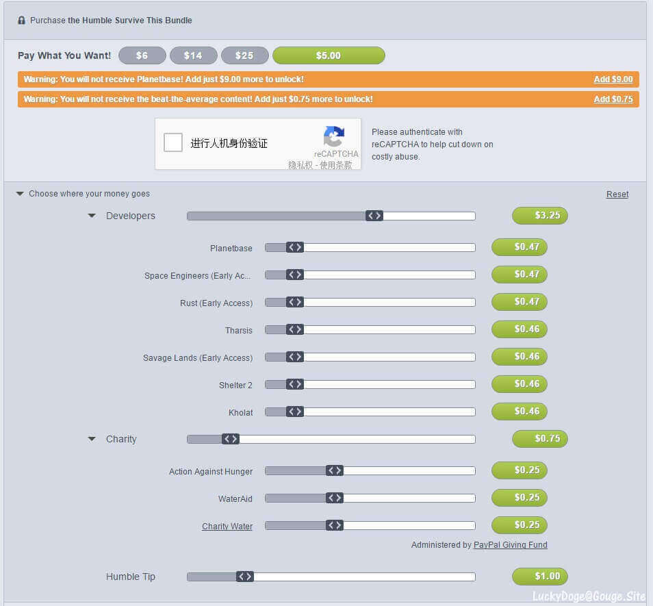The width and height of the screenshot is (653, 606).
Task: Select the $25 preset payment amount
Action: point(244,55)
